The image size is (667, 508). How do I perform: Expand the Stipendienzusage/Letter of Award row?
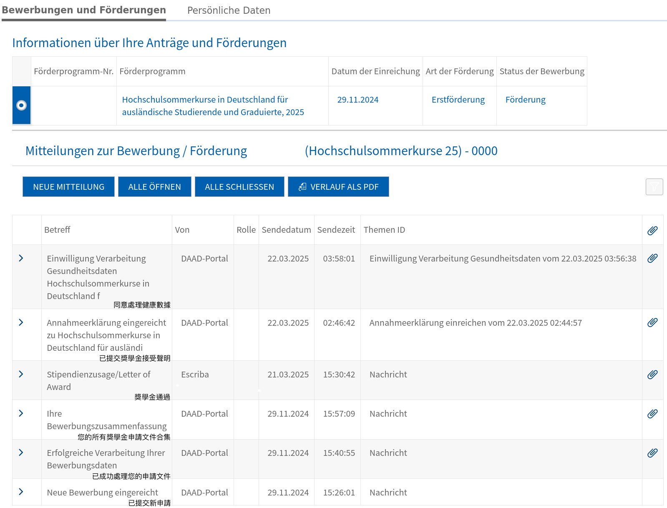[21, 374]
